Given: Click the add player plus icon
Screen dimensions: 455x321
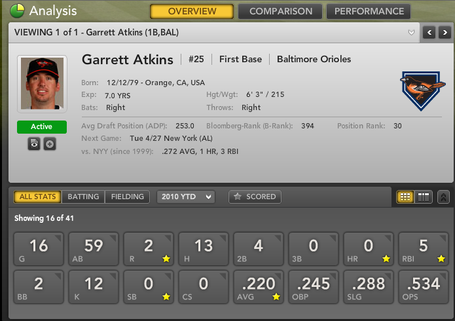Looking at the screenshot, I should pyautogui.click(x=50, y=143).
